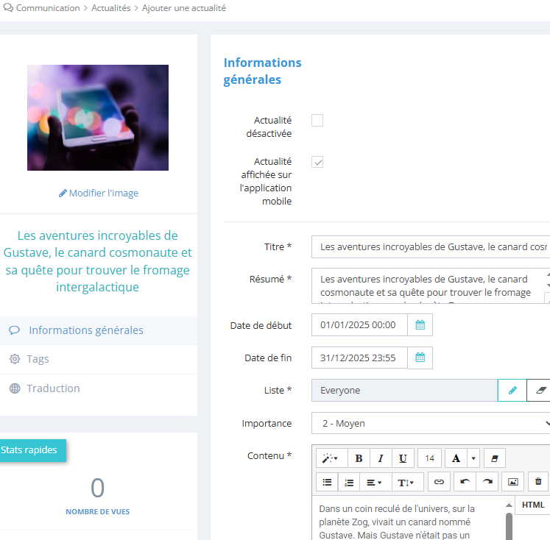Check the Actualité désactivée checkbox

pos(317,121)
